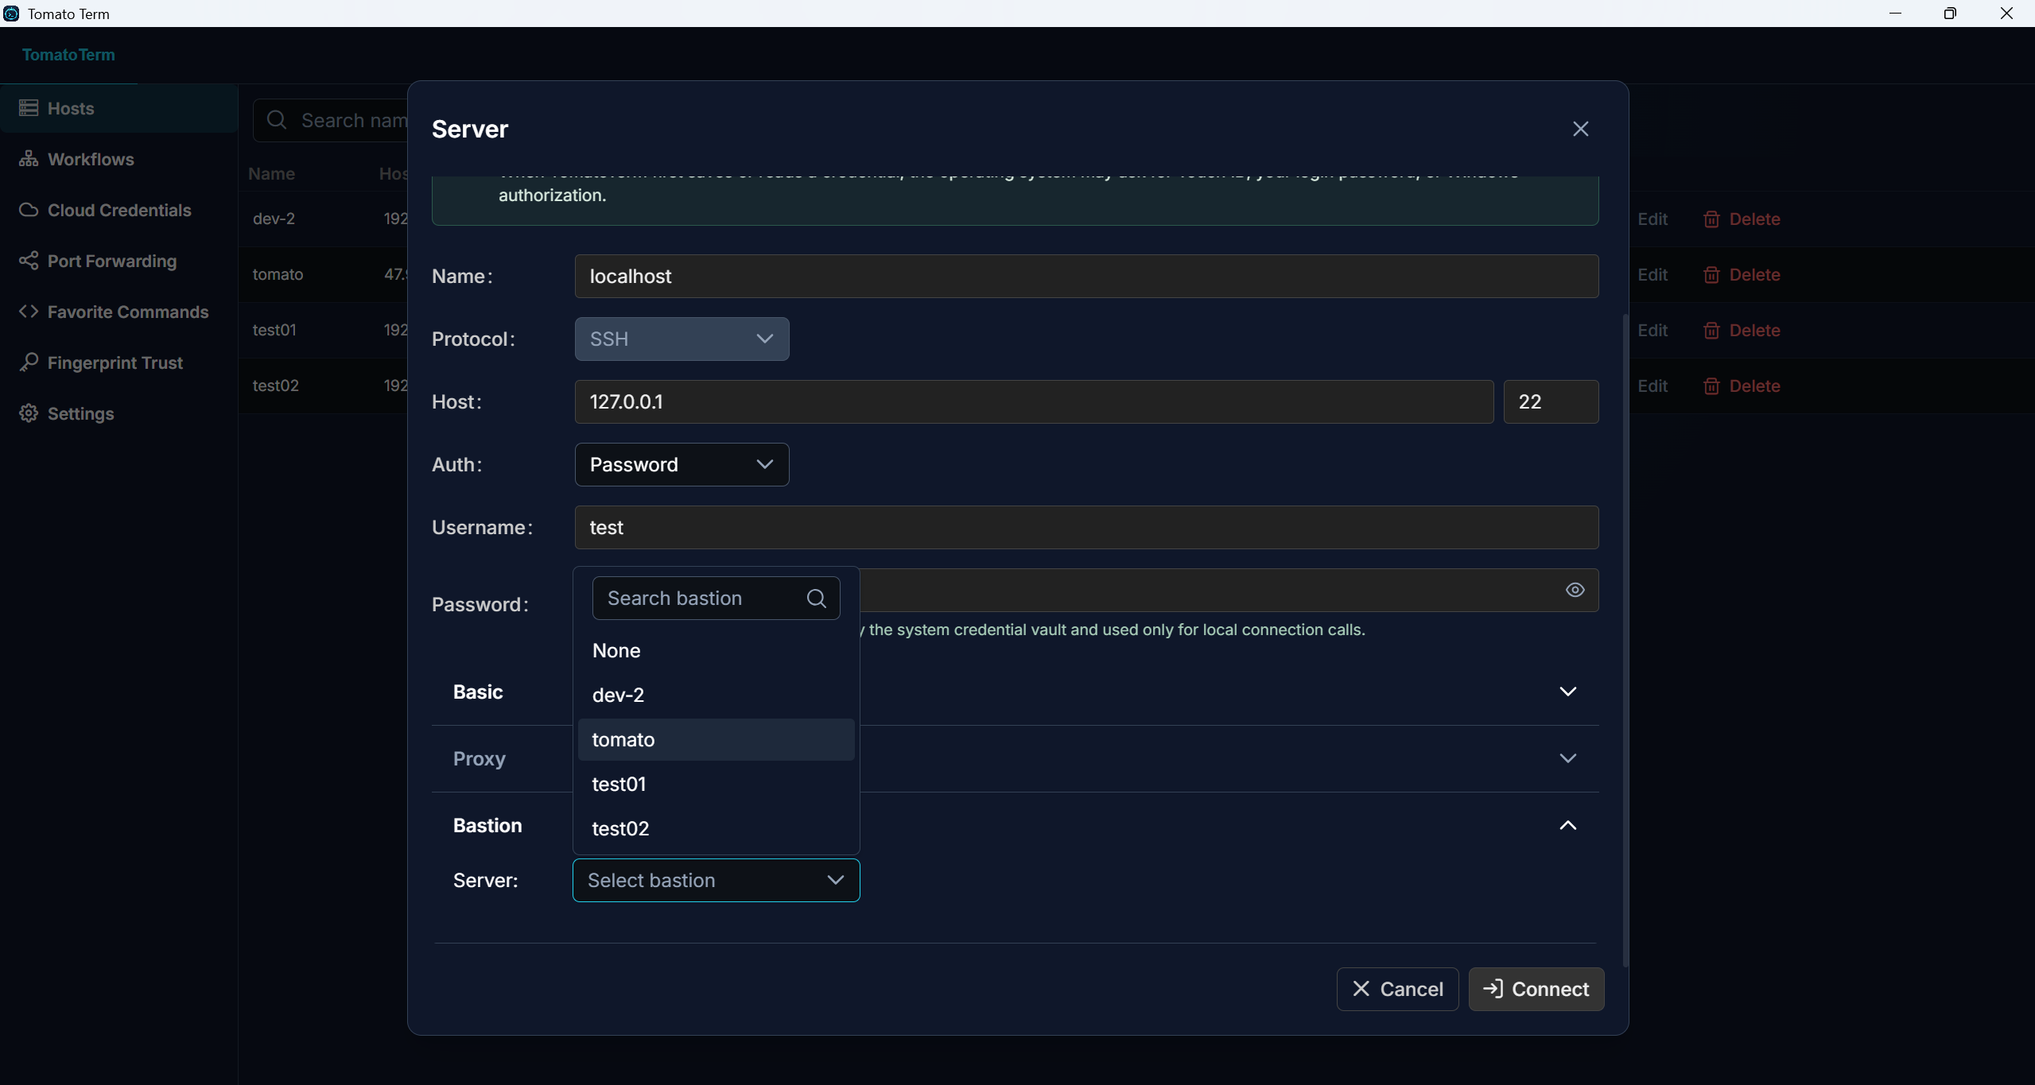Click the Search bastion input
This screenshot has width=2035, height=1085.
[716, 598]
